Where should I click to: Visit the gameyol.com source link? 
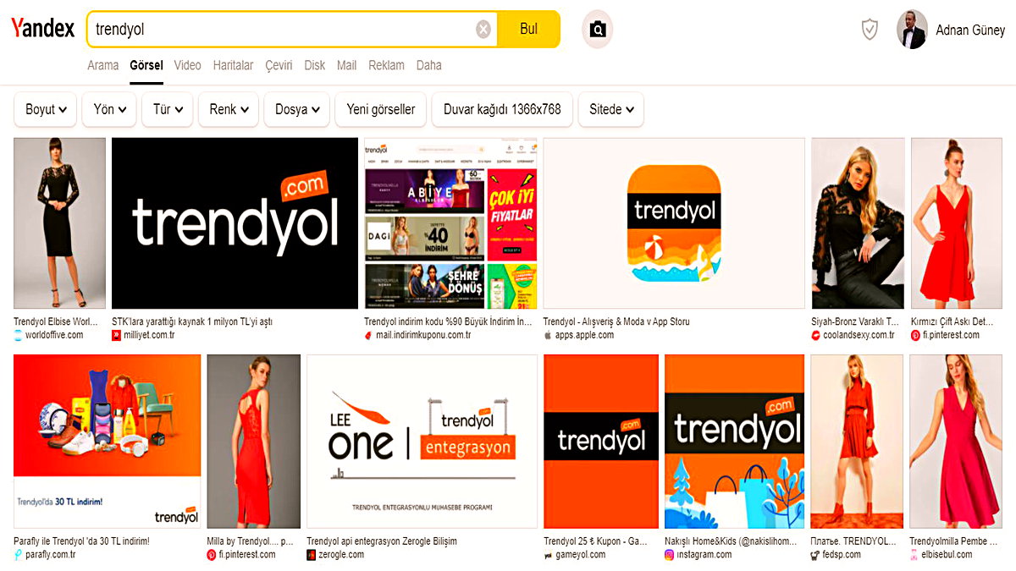point(580,555)
